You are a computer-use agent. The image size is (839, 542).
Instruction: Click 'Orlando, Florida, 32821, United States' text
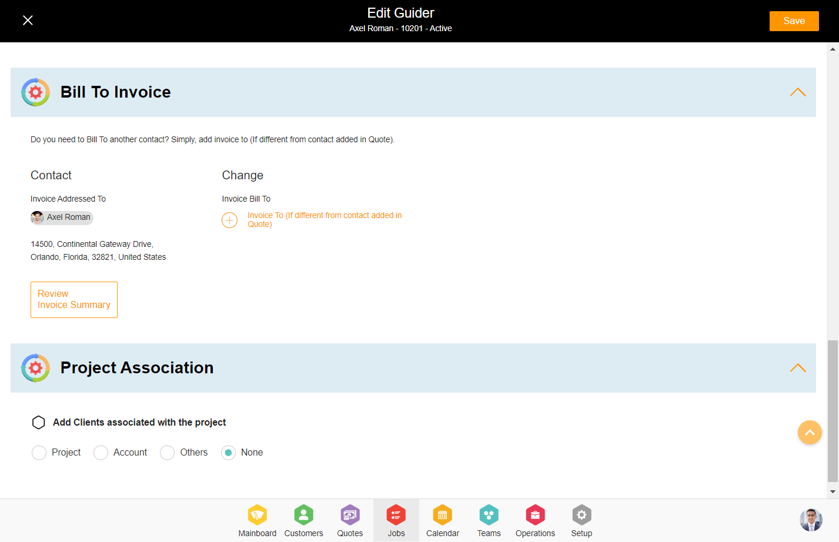[x=98, y=257]
